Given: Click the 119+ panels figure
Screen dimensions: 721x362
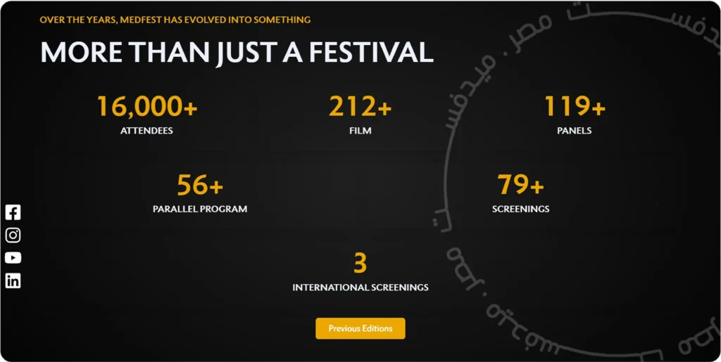Looking at the screenshot, I should [574, 107].
